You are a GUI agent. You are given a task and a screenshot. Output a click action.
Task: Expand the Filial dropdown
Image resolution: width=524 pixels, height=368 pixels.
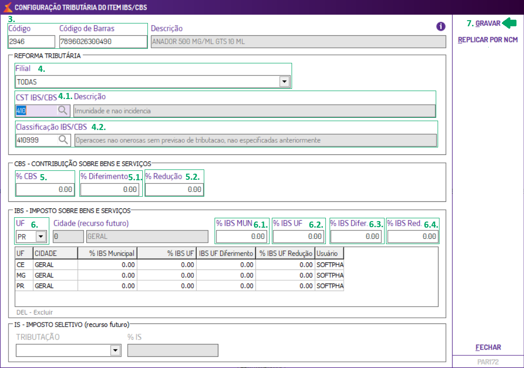[284, 82]
